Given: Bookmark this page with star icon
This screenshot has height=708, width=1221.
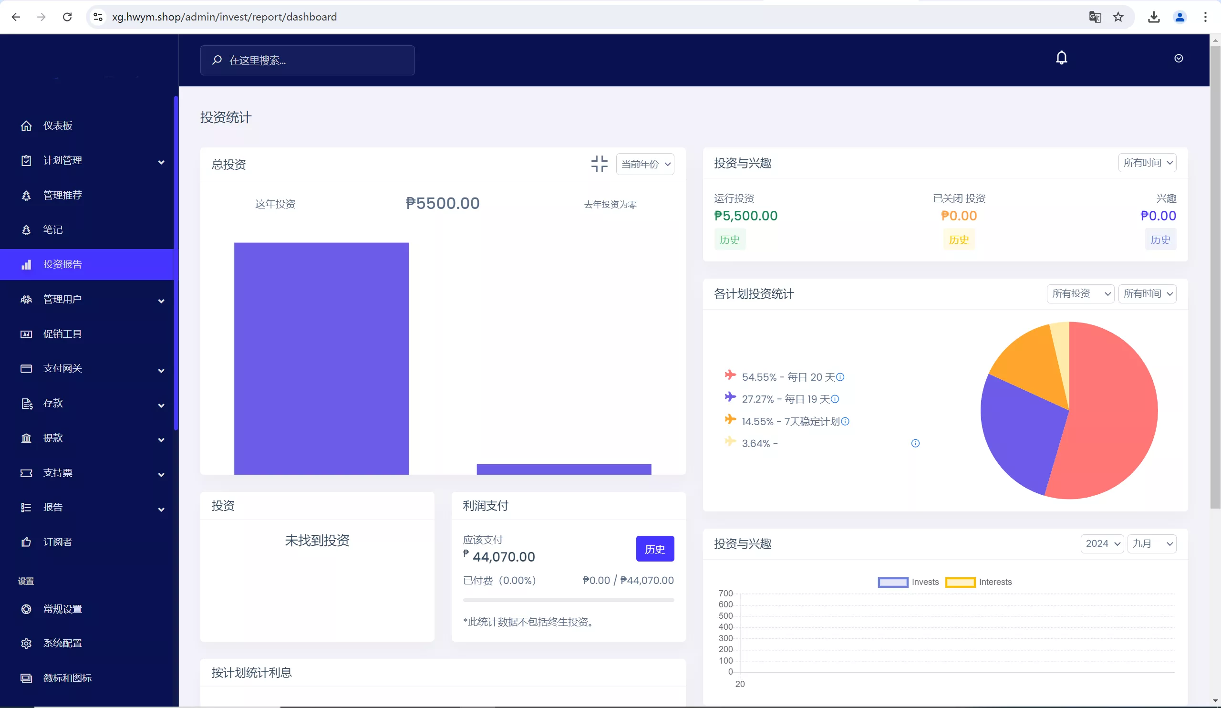Looking at the screenshot, I should tap(1118, 17).
